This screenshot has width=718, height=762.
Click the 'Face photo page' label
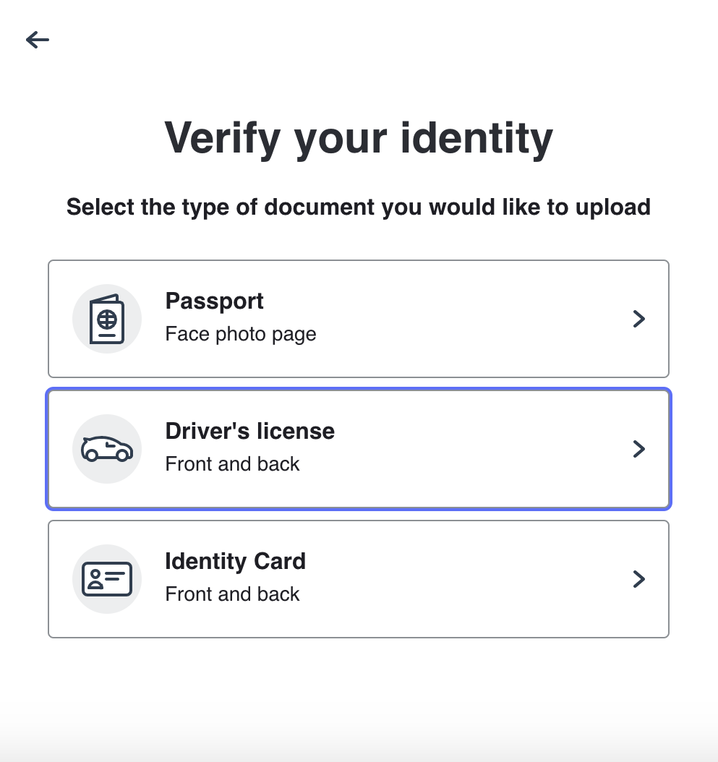(241, 334)
